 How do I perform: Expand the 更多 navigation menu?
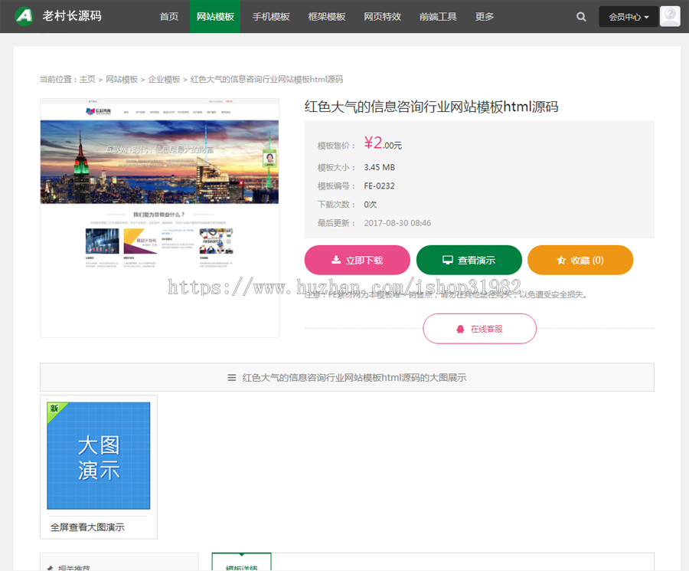(x=484, y=16)
